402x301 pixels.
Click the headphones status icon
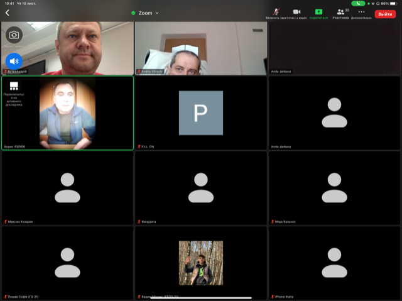click(378, 4)
